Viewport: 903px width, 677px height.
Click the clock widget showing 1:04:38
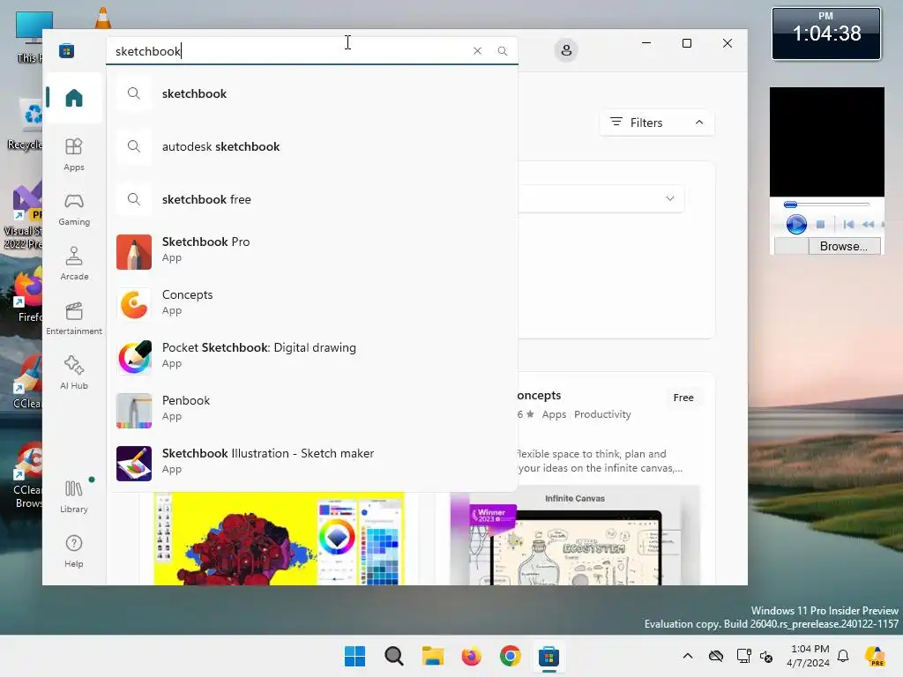(825, 34)
